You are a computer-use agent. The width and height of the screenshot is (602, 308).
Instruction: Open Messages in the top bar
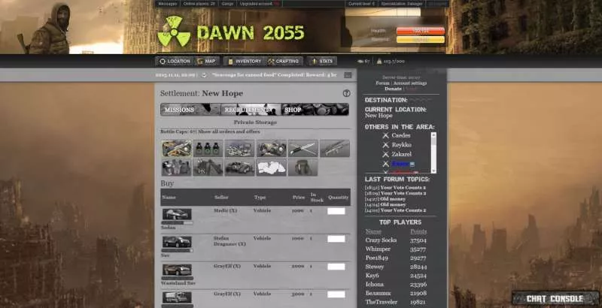(168, 4)
